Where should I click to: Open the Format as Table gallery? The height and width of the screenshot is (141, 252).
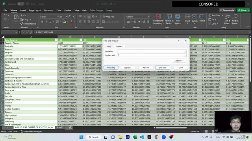point(169,19)
